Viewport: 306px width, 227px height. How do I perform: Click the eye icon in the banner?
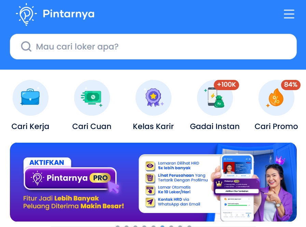150,166
